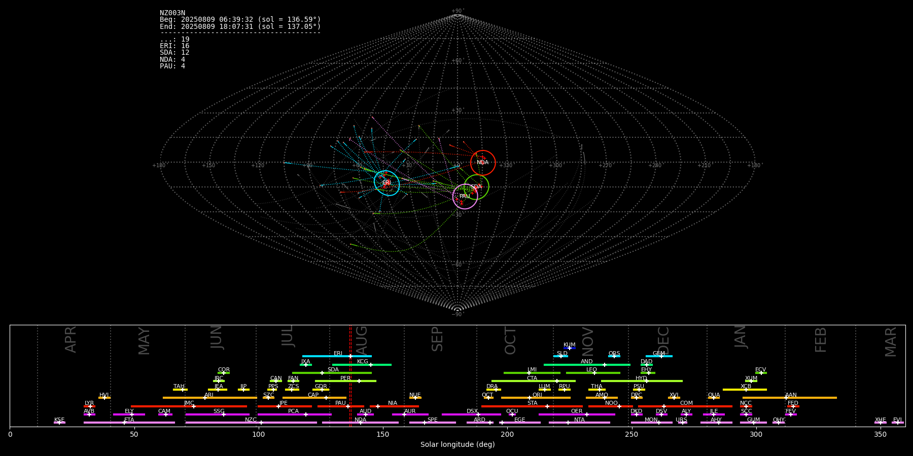Click the FEB month label in timeline
Image resolution: width=913 pixels, height=456 pixels.
[821, 339]
